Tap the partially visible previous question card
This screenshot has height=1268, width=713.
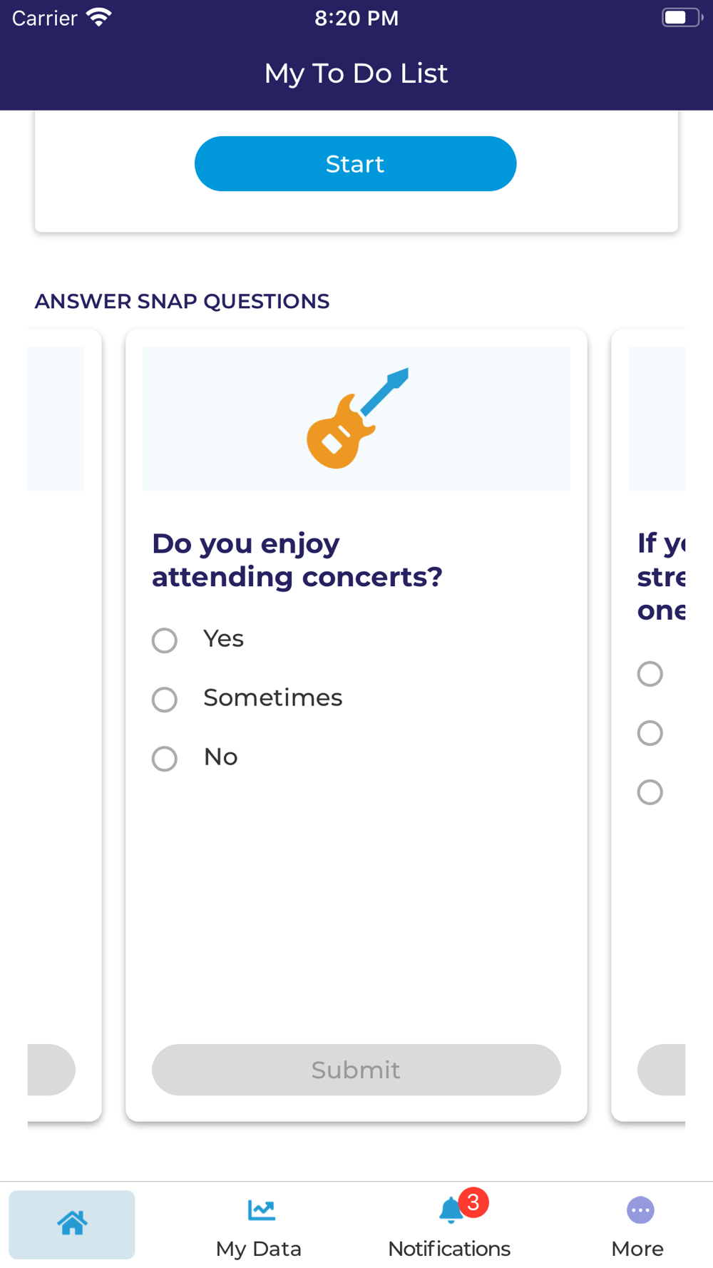click(x=64, y=725)
